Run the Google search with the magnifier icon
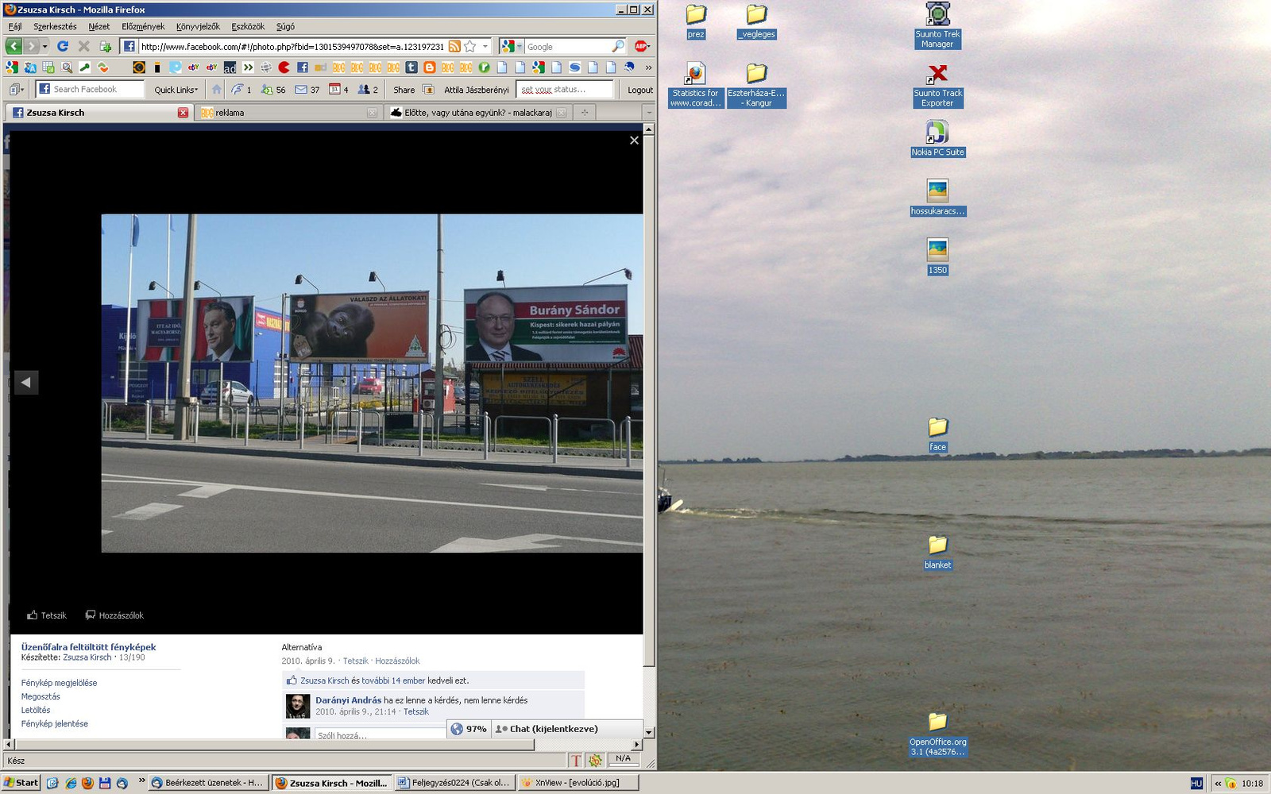The height and width of the screenshot is (794, 1271). 618,47
